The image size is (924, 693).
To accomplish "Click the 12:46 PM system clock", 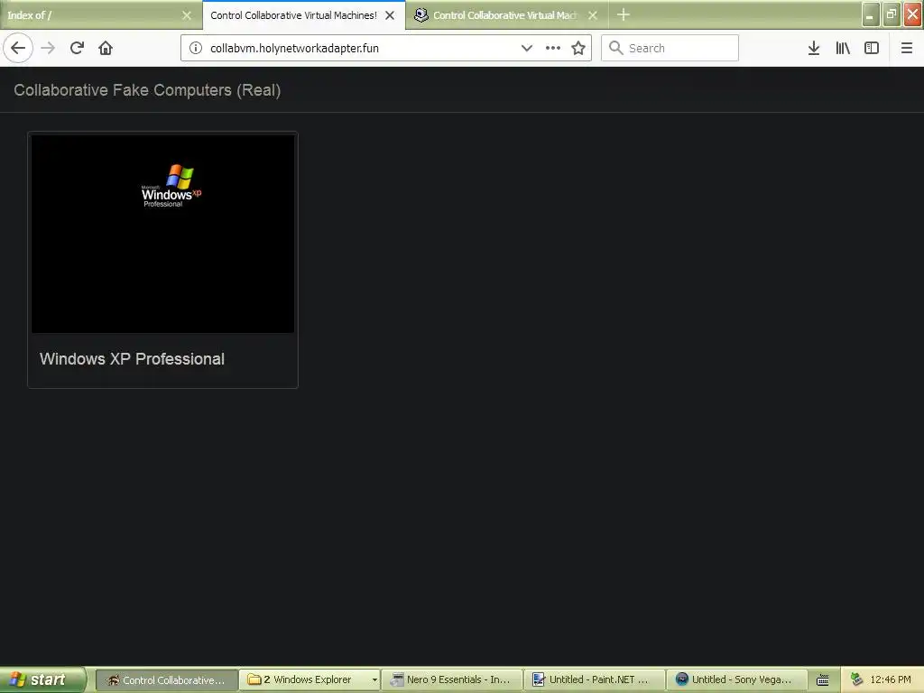I will tap(891, 679).
